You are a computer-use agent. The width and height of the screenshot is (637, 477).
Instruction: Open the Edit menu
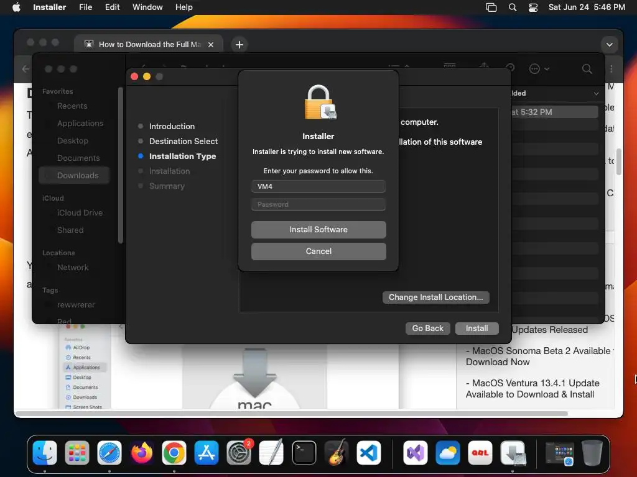(x=112, y=7)
